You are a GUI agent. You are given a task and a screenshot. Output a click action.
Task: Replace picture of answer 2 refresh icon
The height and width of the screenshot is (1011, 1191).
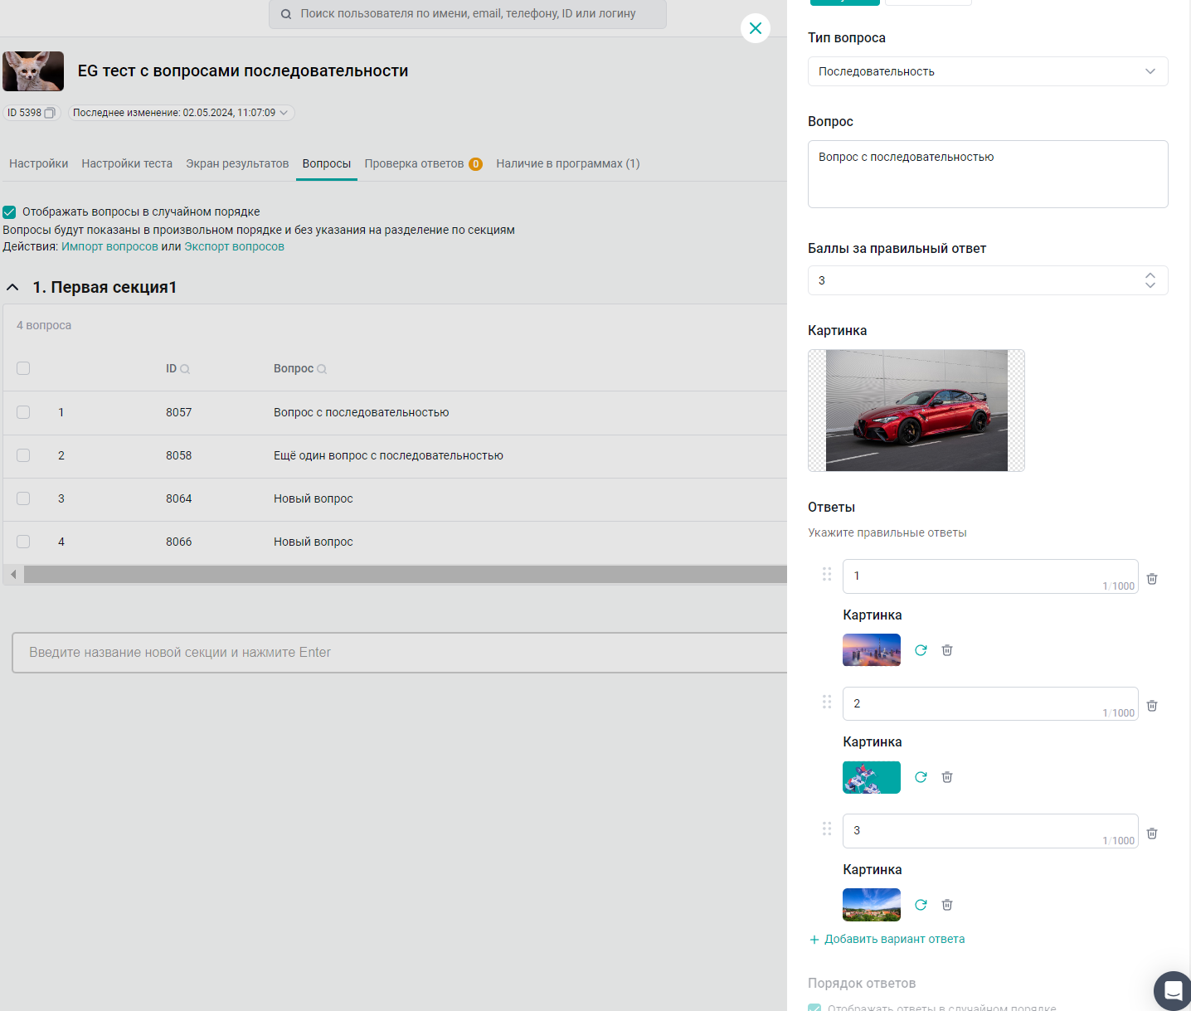tap(921, 777)
